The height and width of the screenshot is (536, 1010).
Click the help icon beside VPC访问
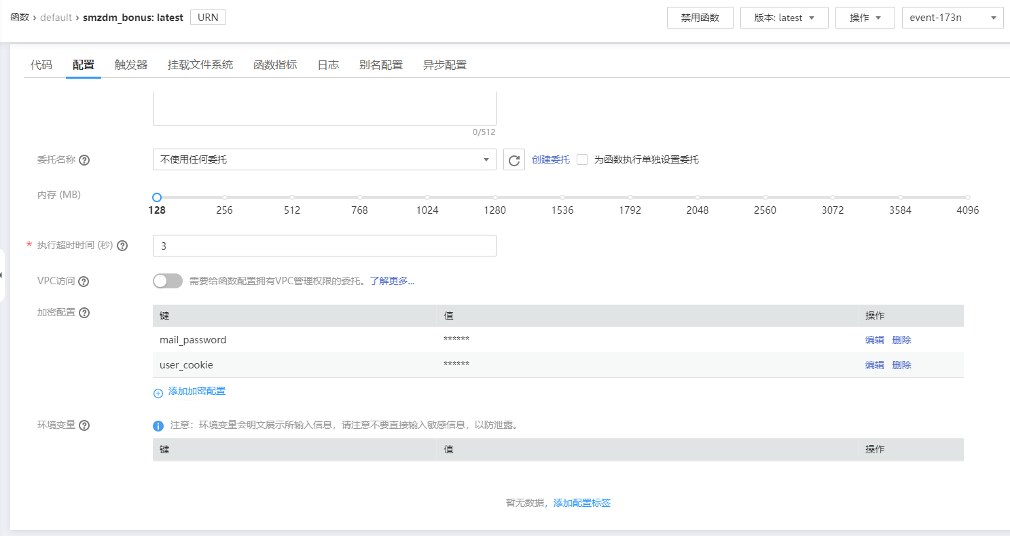(85, 281)
